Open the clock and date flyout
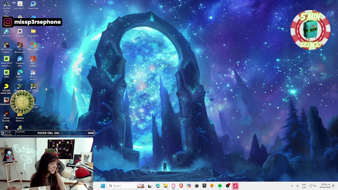This screenshot has width=338, height=190. [x=325, y=186]
